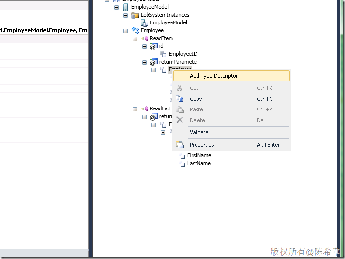345x259 pixels.
Task: Select Add Type Descriptor menu entry
Action: pyautogui.click(x=231, y=76)
